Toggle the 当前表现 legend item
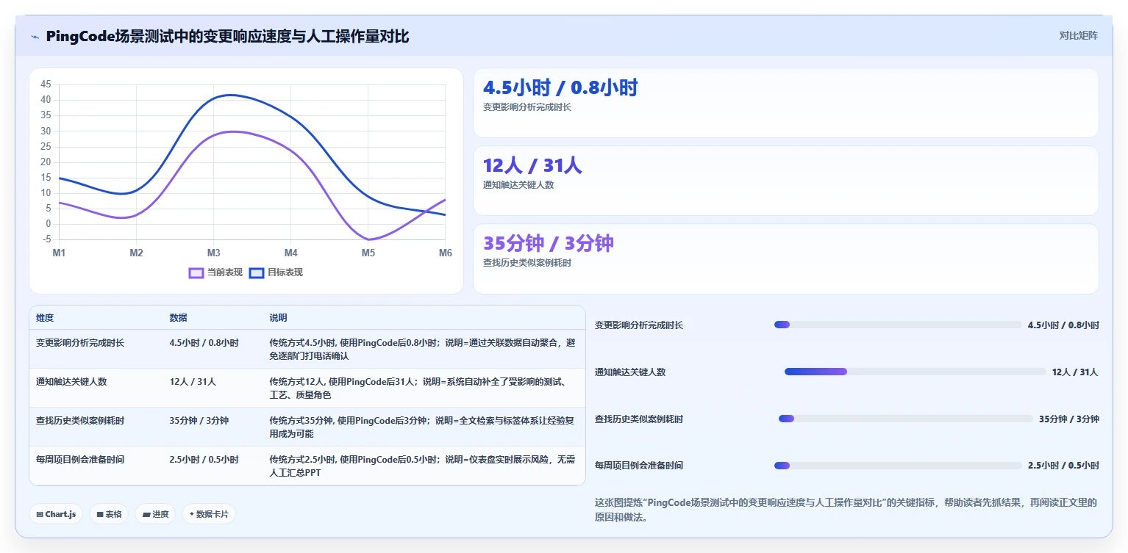The width and height of the screenshot is (1128, 553). (x=215, y=272)
